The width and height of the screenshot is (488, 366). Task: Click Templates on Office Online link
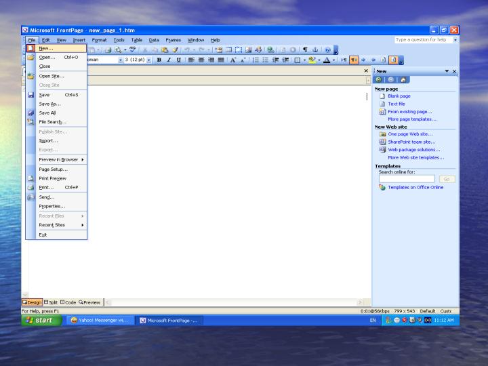pos(415,187)
